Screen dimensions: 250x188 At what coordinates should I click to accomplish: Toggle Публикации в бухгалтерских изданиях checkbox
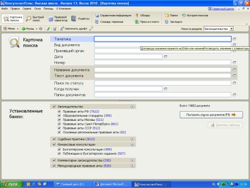(59, 154)
